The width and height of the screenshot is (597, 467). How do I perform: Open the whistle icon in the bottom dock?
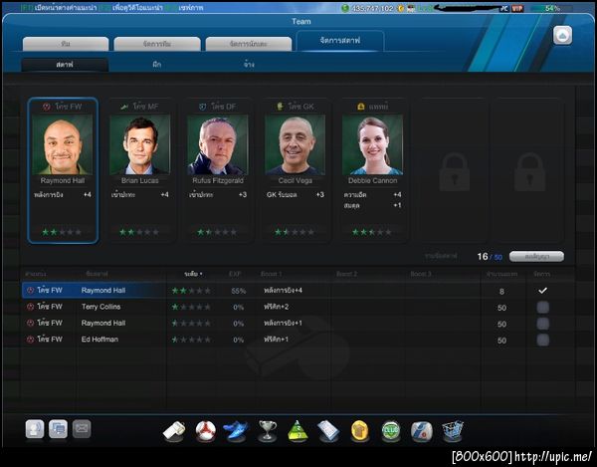coord(174,431)
